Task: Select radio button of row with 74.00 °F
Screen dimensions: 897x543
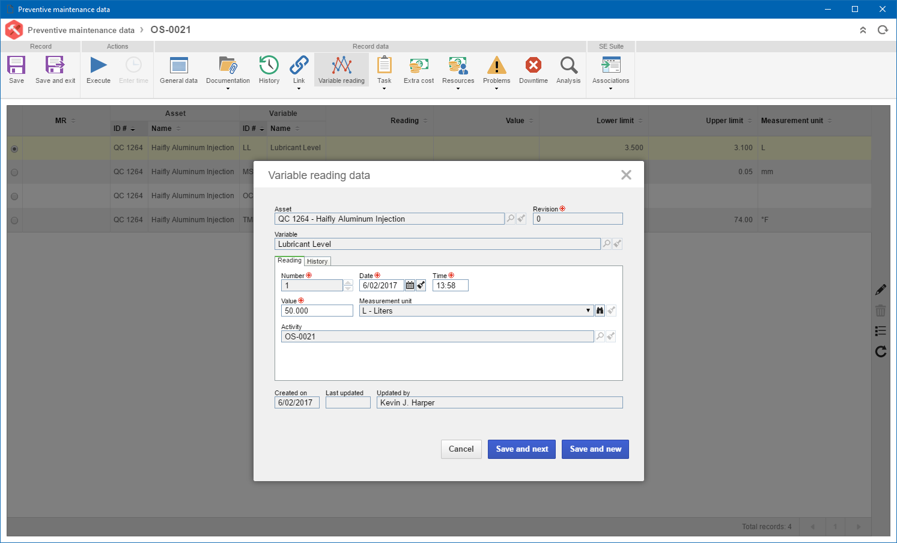Action: coord(14,220)
